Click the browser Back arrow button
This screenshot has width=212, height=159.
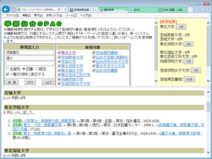click(x=6, y=9)
